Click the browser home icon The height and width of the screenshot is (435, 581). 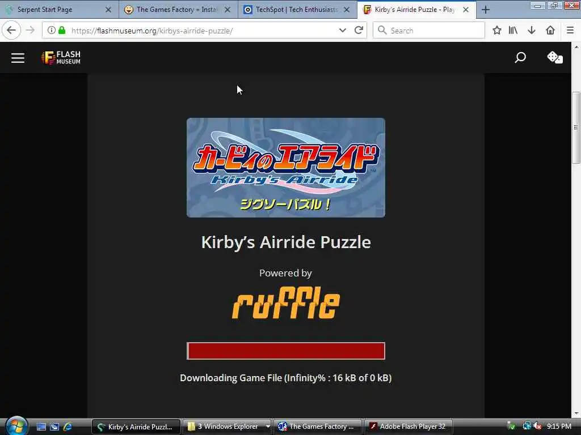(x=550, y=31)
